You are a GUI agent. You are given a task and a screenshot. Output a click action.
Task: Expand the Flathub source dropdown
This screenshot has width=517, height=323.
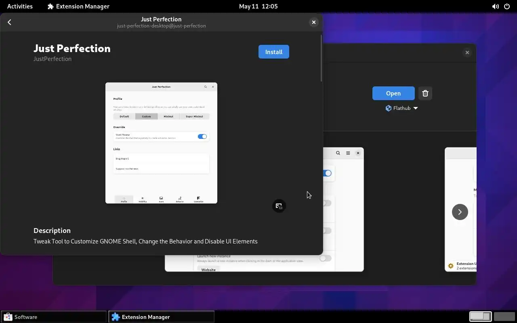401,108
